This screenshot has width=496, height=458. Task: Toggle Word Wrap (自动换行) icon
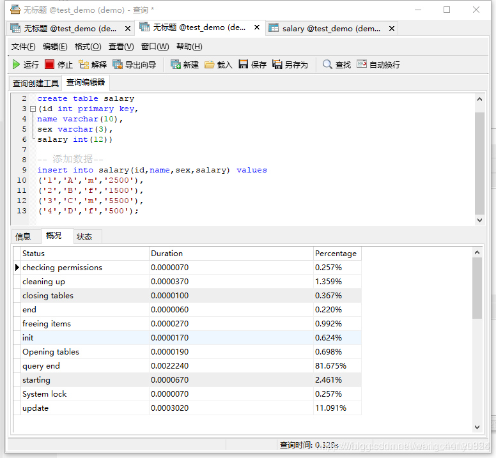[362, 64]
